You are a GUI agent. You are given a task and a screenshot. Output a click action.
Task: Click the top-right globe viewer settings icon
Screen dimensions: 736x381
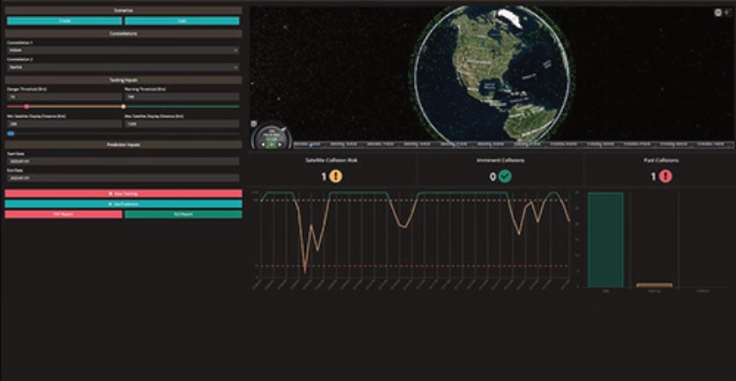coord(717,13)
